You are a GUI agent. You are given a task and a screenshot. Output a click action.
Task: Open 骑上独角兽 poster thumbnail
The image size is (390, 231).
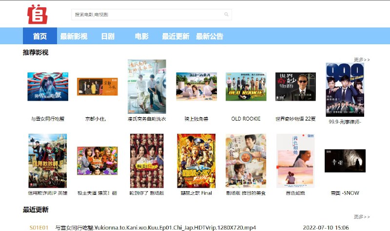click(196, 87)
